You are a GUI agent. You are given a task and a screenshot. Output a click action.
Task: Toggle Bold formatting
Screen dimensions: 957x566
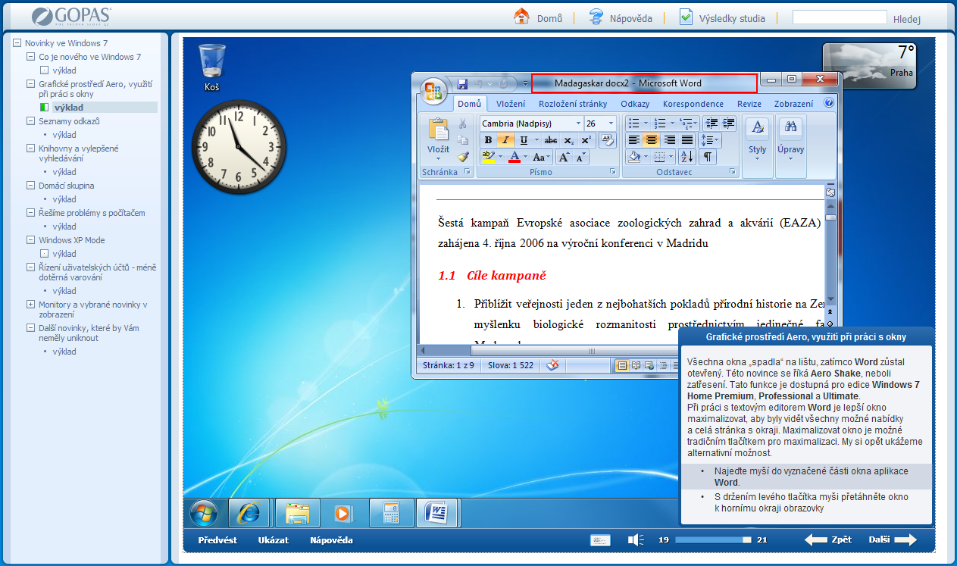point(488,140)
